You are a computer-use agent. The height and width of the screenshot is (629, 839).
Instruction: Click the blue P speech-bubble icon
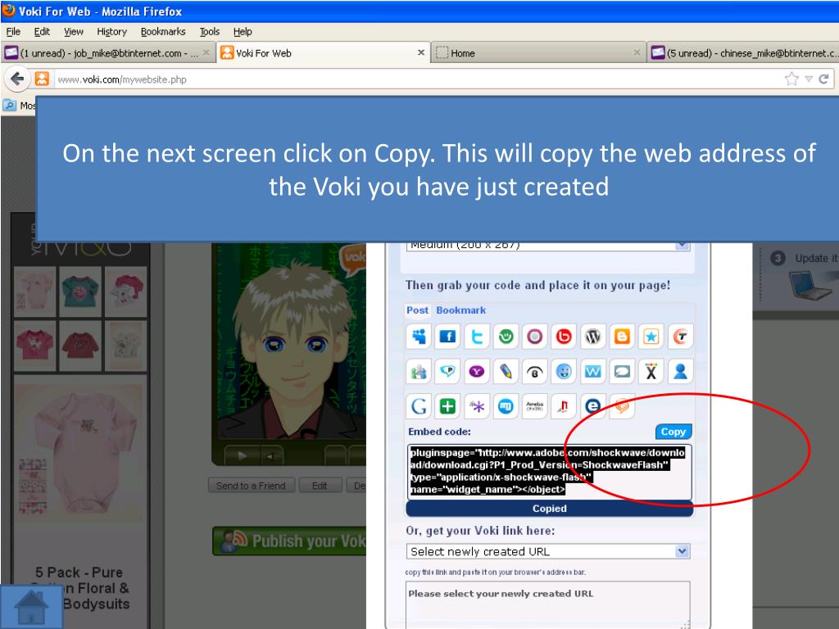[x=447, y=371]
